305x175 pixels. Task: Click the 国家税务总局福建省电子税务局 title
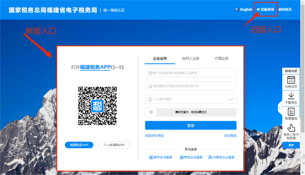point(53,10)
